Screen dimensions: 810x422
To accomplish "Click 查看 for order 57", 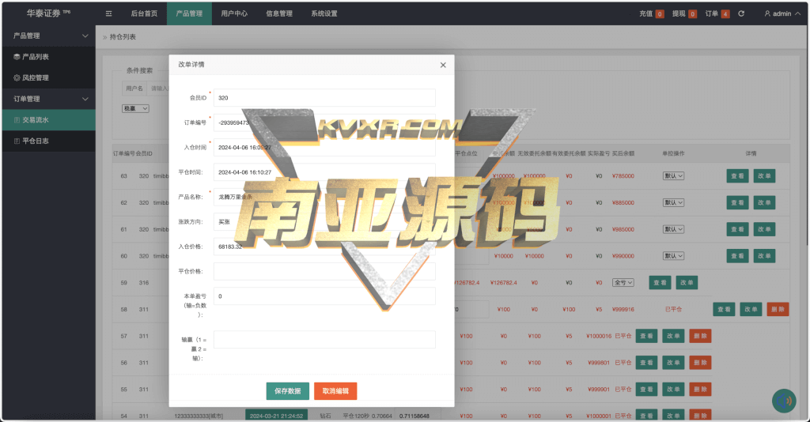I will 646,336.
